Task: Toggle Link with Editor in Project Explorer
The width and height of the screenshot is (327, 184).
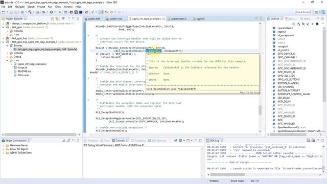Action: tap(57, 18)
